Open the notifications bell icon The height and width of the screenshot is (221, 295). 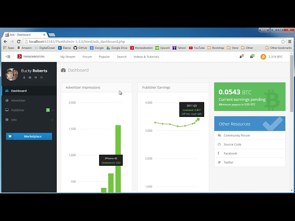click(241, 57)
